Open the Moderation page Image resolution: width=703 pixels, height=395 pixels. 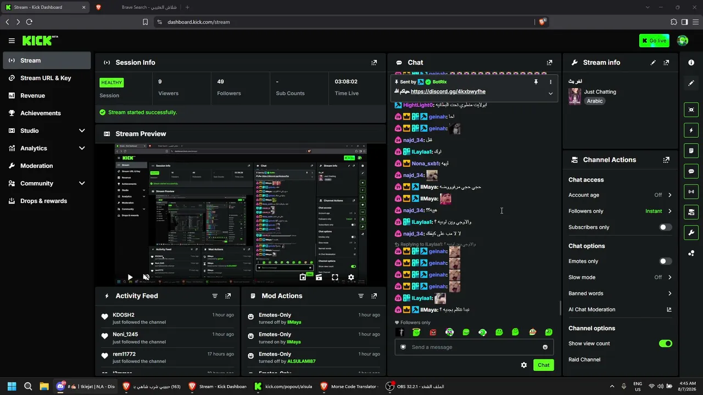(47, 166)
